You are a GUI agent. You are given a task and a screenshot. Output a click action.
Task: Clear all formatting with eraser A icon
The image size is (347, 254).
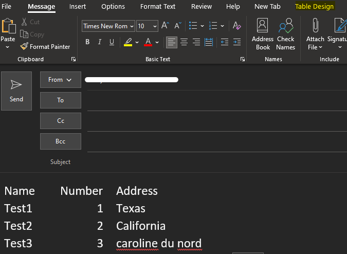click(236, 26)
